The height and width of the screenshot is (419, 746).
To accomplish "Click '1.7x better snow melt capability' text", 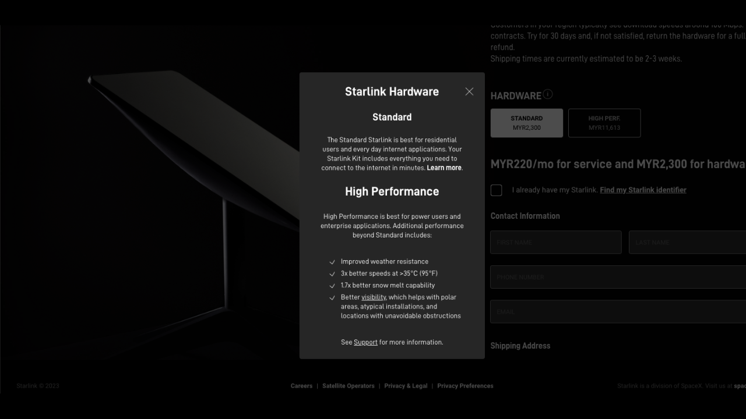I will coord(388,285).
